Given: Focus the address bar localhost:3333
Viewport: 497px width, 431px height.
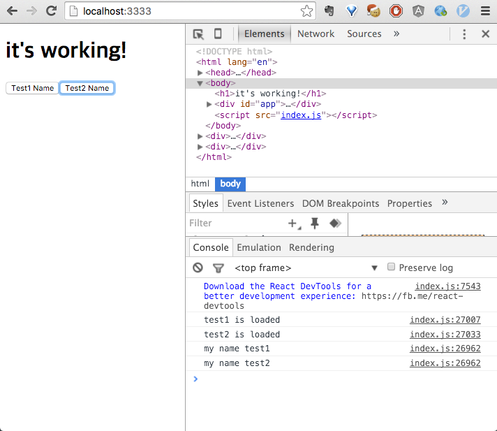Looking at the screenshot, I should click(190, 11).
